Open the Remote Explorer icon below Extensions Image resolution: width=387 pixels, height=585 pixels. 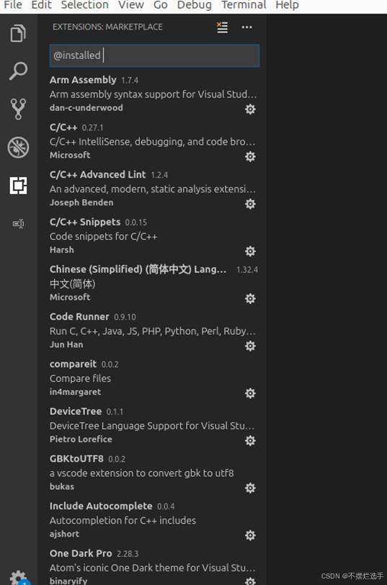pyautogui.click(x=18, y=223)
